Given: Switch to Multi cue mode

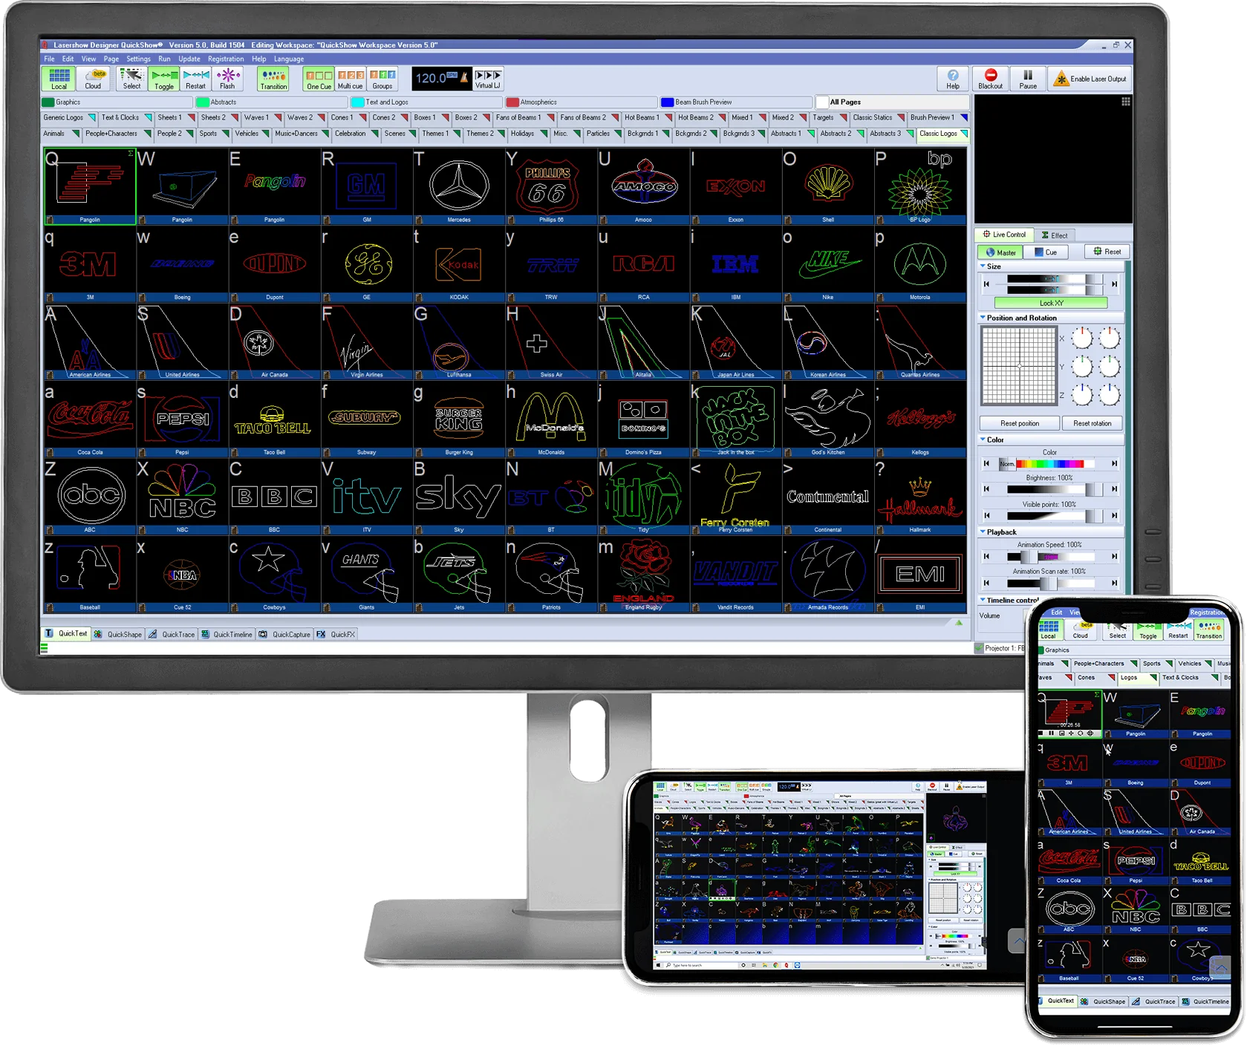Looking at the screenshot, I should [351, 79].
